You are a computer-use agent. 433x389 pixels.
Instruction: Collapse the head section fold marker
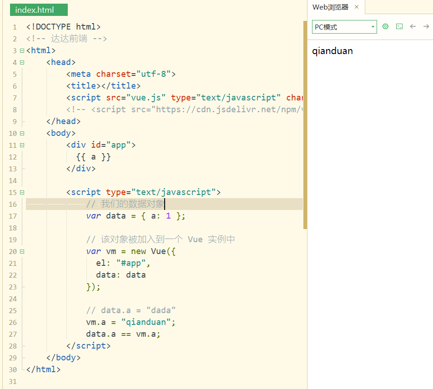click(x=22, y=62)
